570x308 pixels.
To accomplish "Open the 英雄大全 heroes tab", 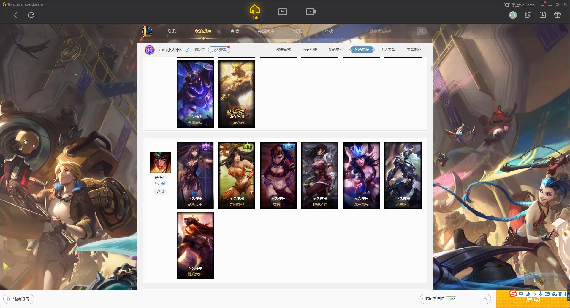I will coord(266,31).
